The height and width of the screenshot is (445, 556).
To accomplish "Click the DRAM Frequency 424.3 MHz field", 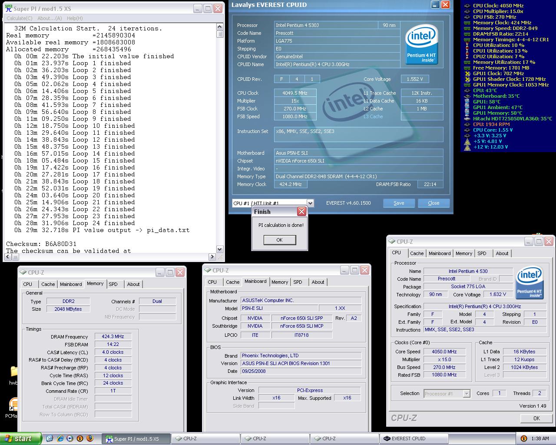I will 113,336.
